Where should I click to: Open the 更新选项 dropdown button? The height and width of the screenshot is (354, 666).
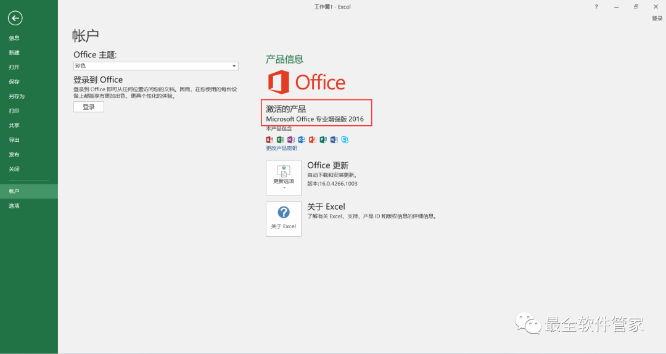(284, 178)
